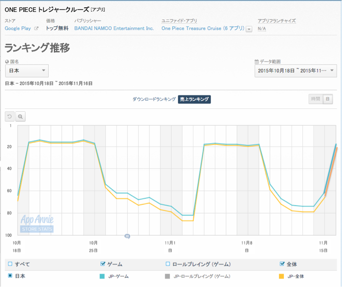Click the N/A app franchise value
The image size is (342, 287).
(x=262, y=29)
